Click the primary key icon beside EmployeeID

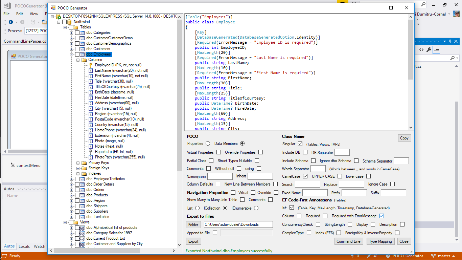[91, 65]
